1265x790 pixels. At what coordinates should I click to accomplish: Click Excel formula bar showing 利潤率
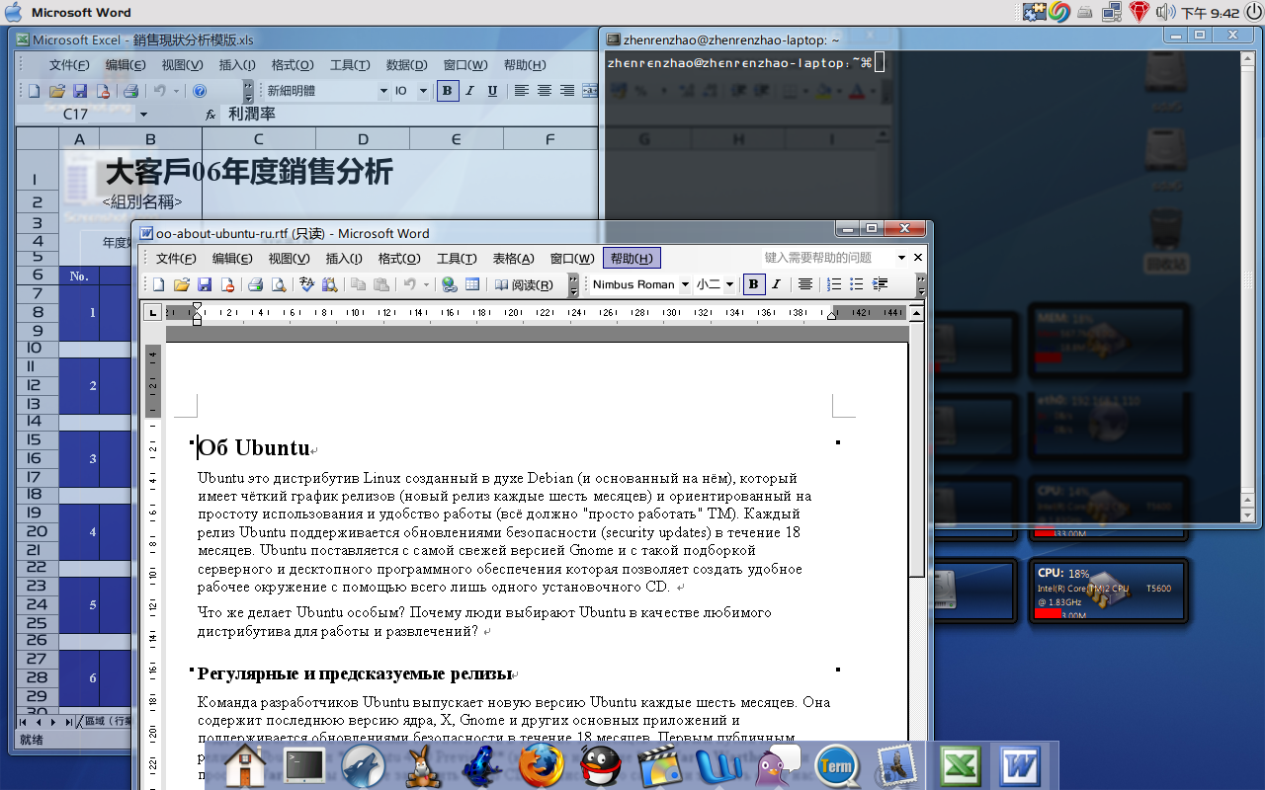pyautogui.click(x=410, y=115)
